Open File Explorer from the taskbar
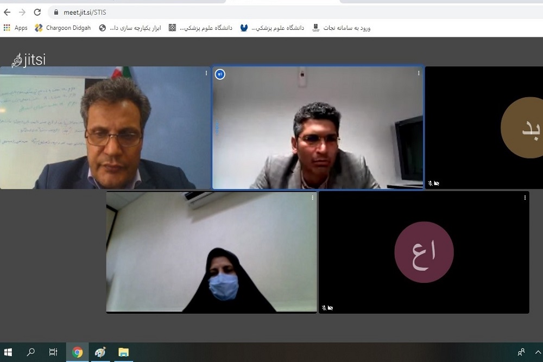 coord(123,352)
